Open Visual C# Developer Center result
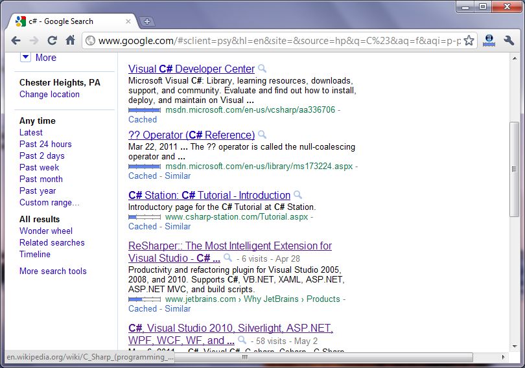Image resolution: width=525 pixels, height=368 pixels. [191, 69]
